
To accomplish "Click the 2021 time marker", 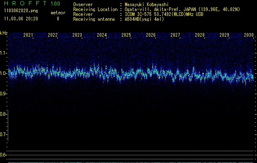I will coord(28,35).
